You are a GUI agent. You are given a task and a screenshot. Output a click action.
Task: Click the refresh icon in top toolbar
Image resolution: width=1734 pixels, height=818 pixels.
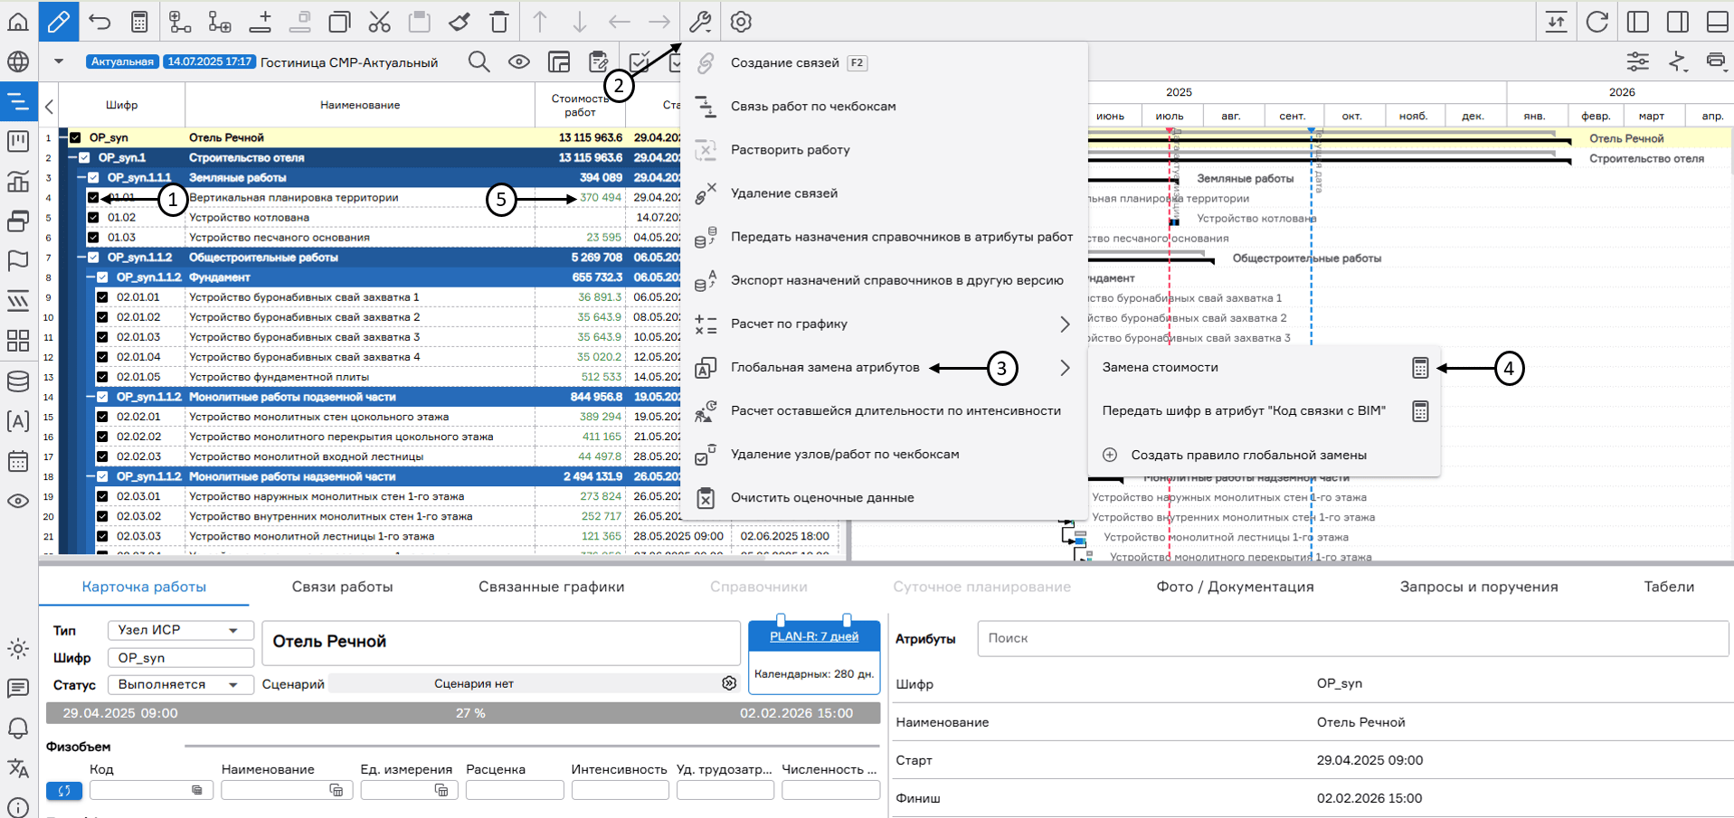(1597, 22)
